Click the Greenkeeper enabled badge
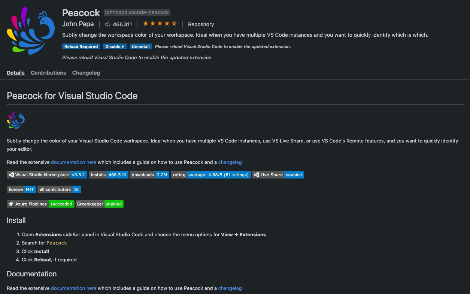This screenshot has height=294, width=470. 100,204
